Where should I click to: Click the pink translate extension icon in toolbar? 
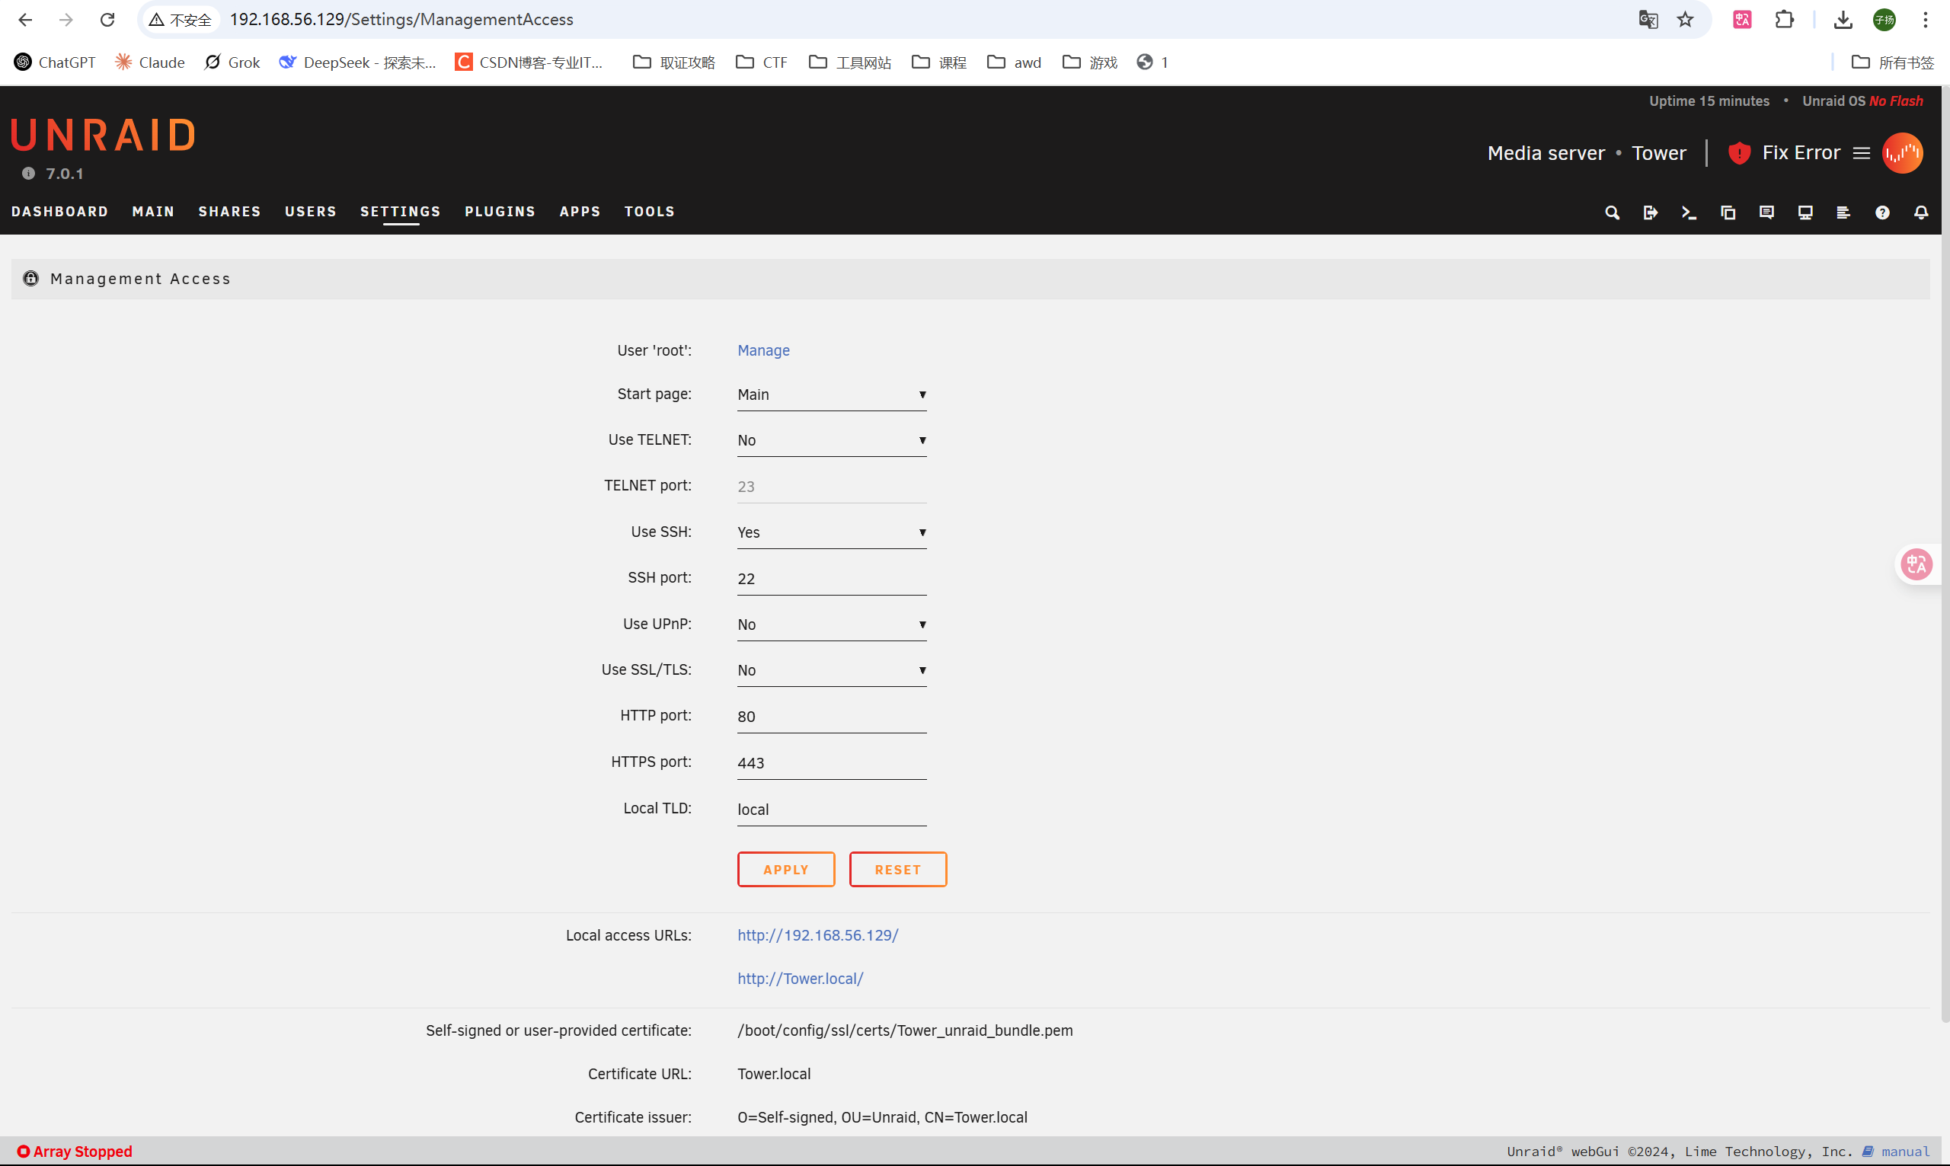pyautogui.click(x=1742, y=20)
